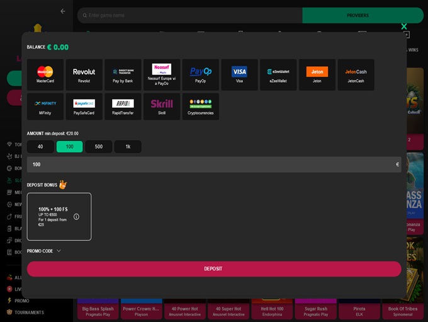This screenshot has height=322, width=428.
Task: Select the 40 euro amount preset
Action: point(40,147)
